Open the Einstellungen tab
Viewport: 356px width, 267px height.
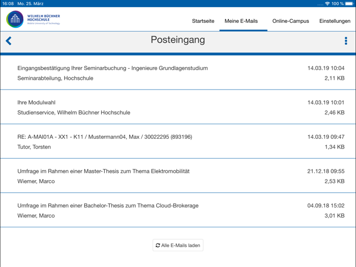(x=335, y=21)
